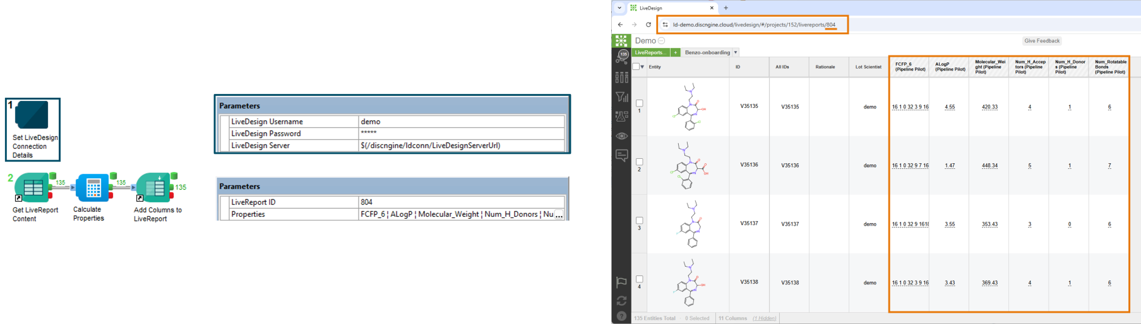Click structure thumbnail for compound V35136
Screen dimensions: 1141x324
click(x=688, y=165)
